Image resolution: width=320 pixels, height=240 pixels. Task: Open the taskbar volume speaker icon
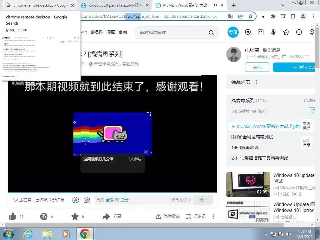click(x=288, y=234)
